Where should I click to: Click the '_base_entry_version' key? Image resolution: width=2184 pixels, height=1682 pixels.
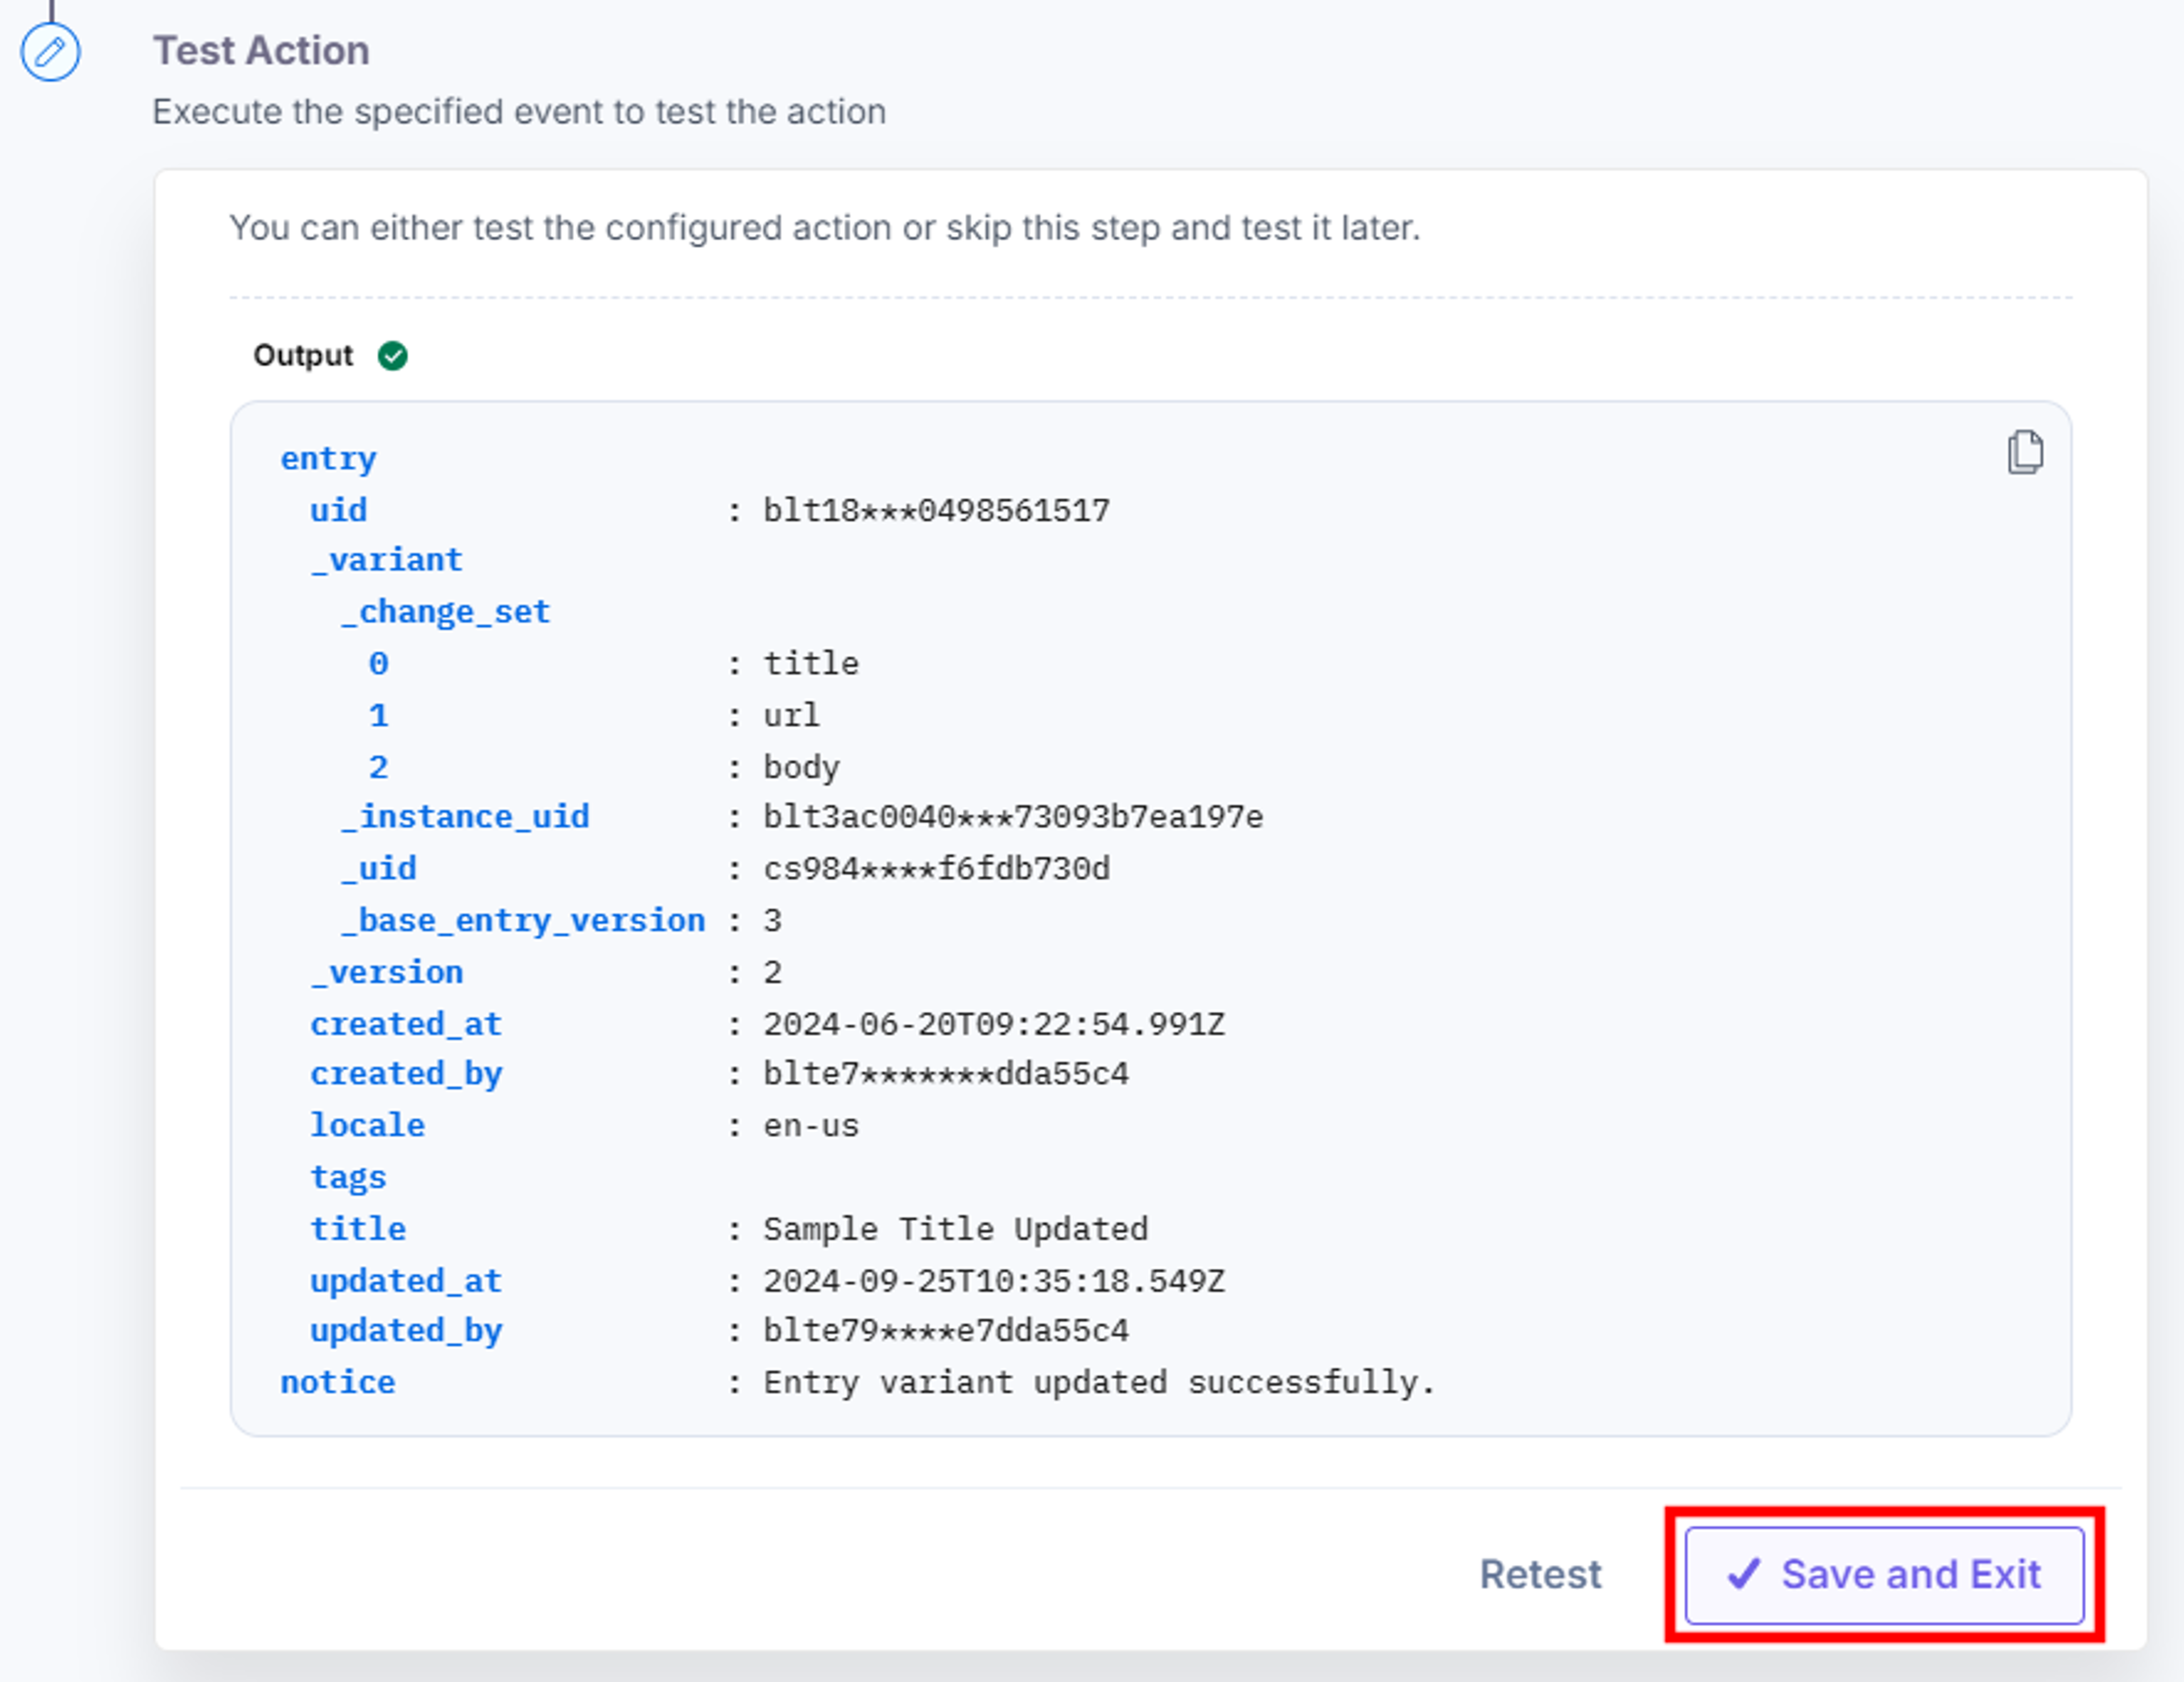(523, 921)
